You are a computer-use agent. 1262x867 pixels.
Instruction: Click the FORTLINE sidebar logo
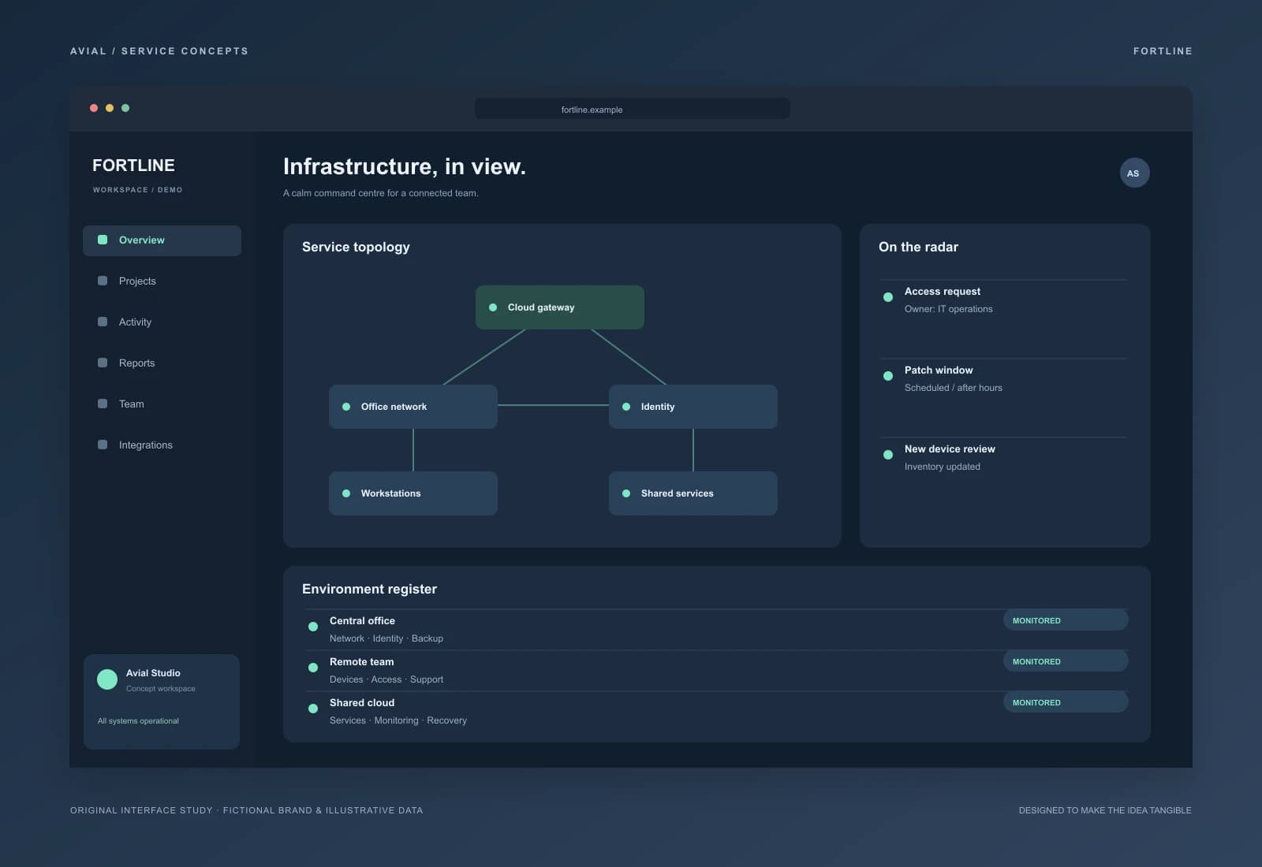coord(133,166)
